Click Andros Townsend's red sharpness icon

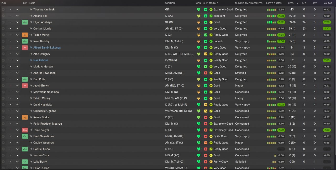(x=206, y=73)
